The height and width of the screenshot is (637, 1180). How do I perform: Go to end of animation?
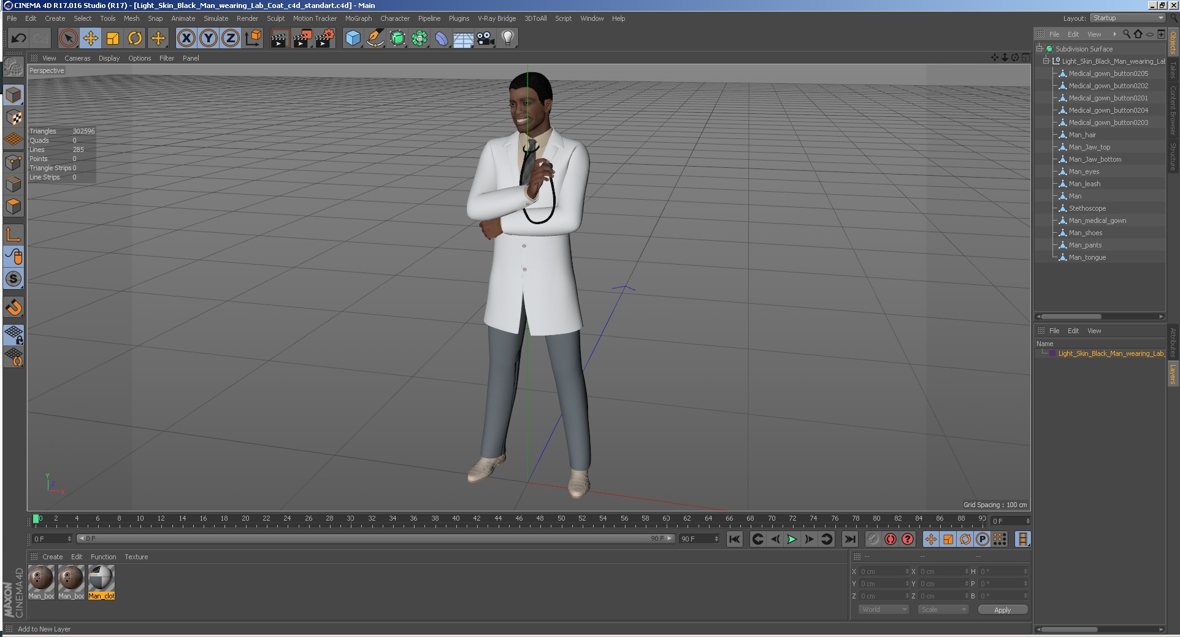849,539
